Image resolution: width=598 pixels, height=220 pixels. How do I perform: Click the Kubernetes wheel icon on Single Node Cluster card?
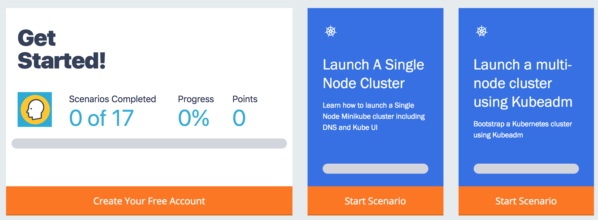(330, 31)
